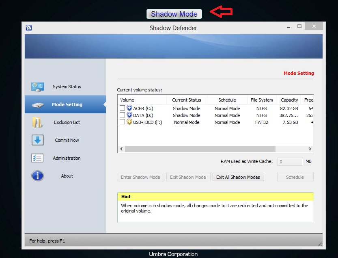The image size is (338, 258).
Task: Open the About page
Action: 65,176
